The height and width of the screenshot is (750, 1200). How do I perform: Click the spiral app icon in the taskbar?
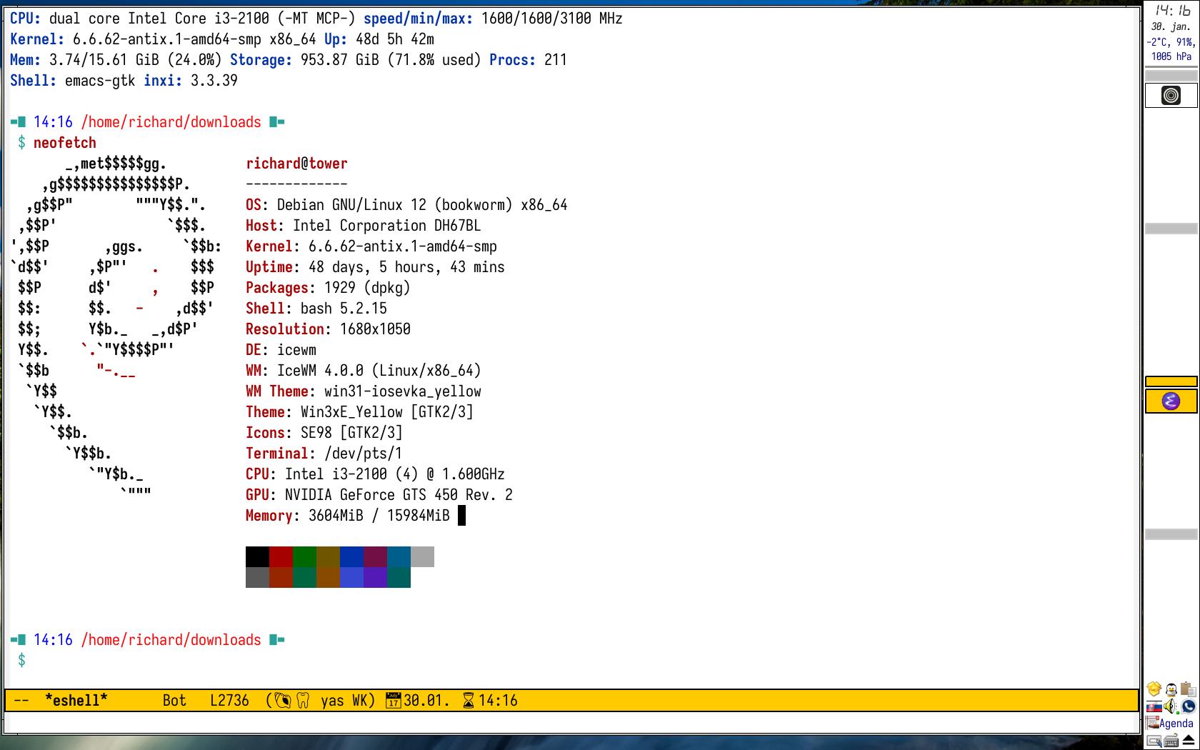click(x=1171, y=96)
